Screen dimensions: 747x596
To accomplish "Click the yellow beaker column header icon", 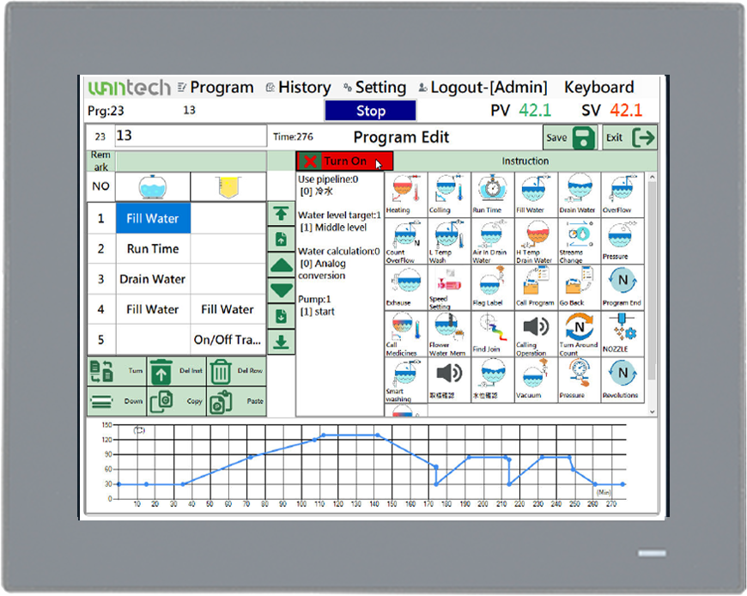I will pos(228,186).
